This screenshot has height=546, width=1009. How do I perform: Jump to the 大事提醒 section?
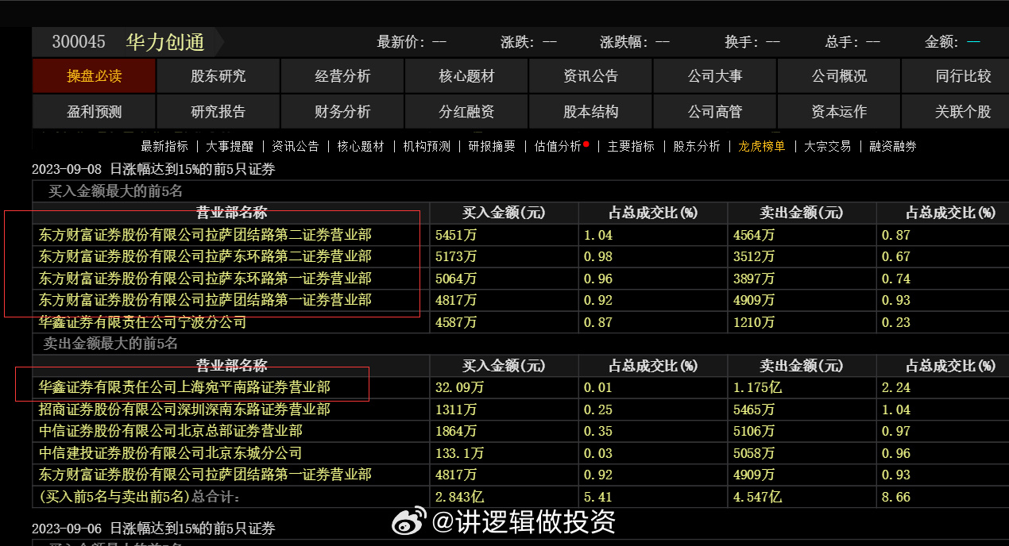point(230,146)
